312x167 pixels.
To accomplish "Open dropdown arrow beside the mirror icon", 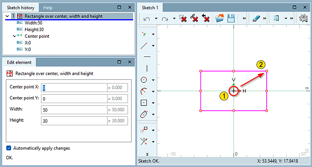I will coord(286,19).
